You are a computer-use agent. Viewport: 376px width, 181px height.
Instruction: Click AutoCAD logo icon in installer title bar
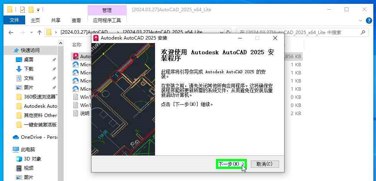96,38
